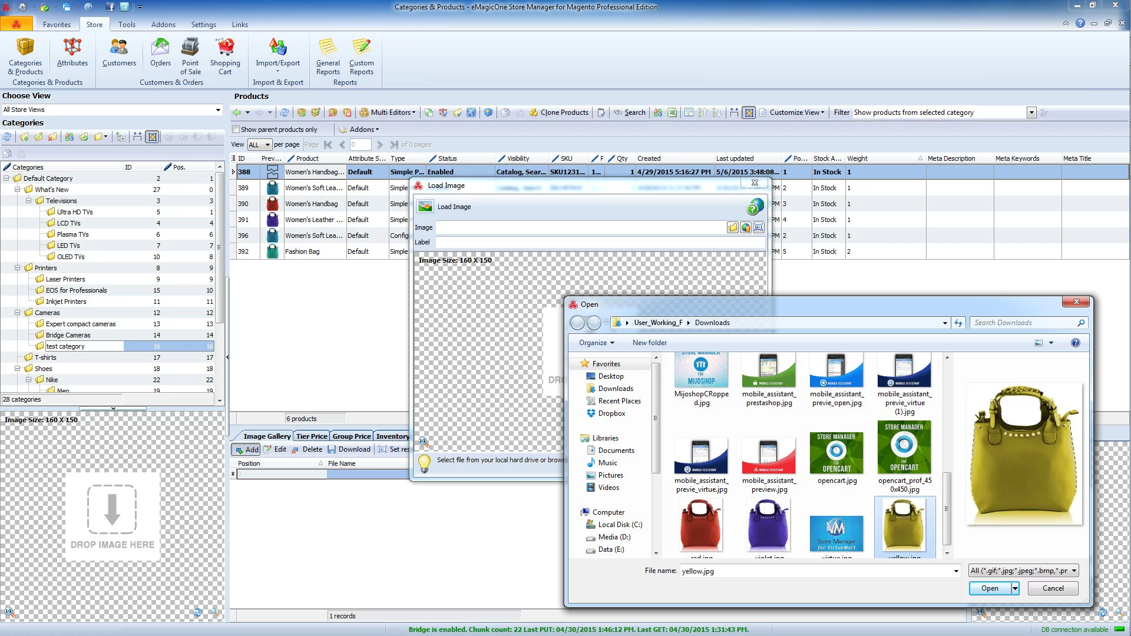Click Open button in file dialog
The height and width of the screenshot is (636, 1131).
990,588
